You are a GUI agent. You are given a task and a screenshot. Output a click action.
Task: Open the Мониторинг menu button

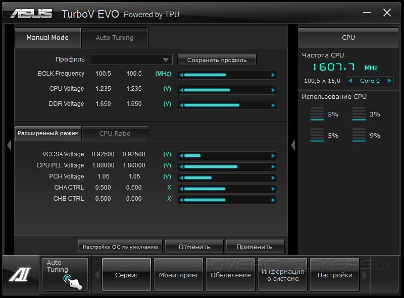179,275
